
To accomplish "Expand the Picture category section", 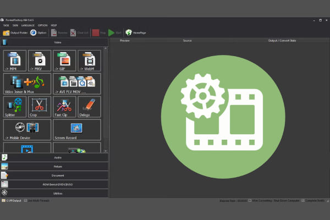I will pyautogui.click(x=54, y=166).
